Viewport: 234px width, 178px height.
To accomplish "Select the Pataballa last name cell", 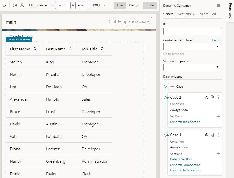I will [x=54, y=137].
